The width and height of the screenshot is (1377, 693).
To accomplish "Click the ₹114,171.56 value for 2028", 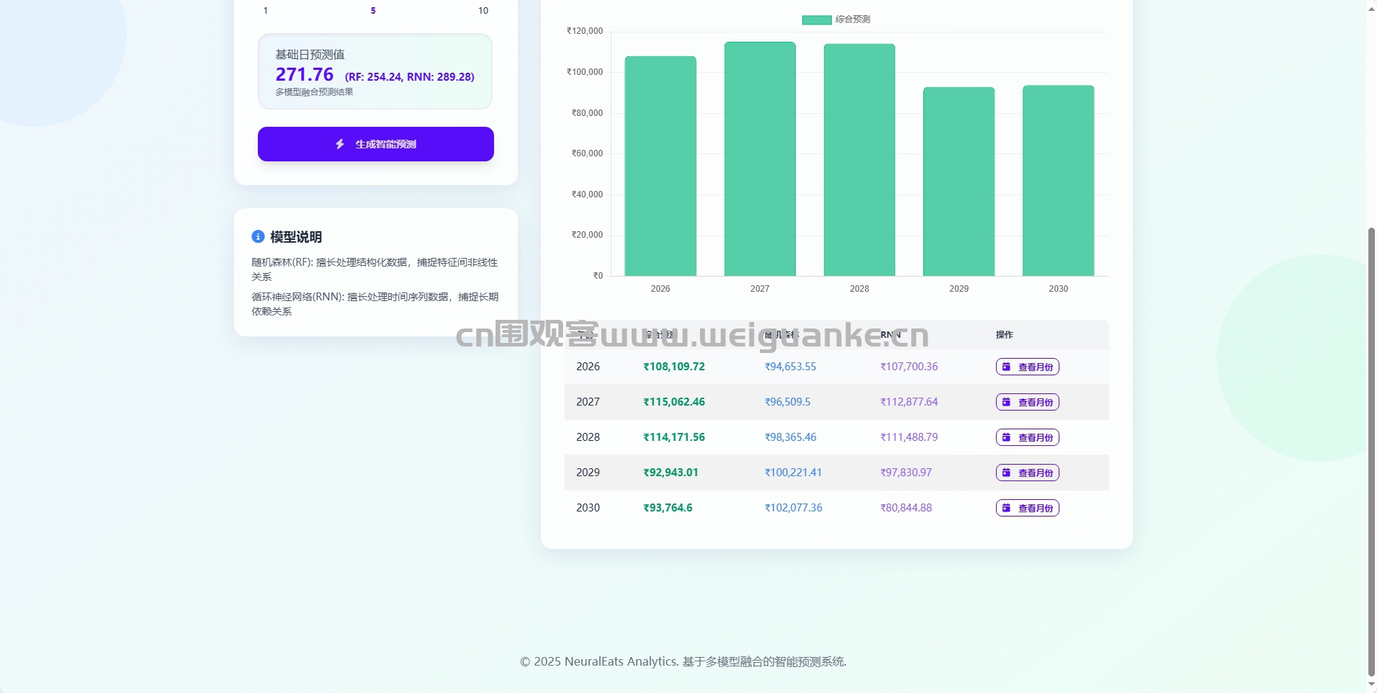I will 674,437.
